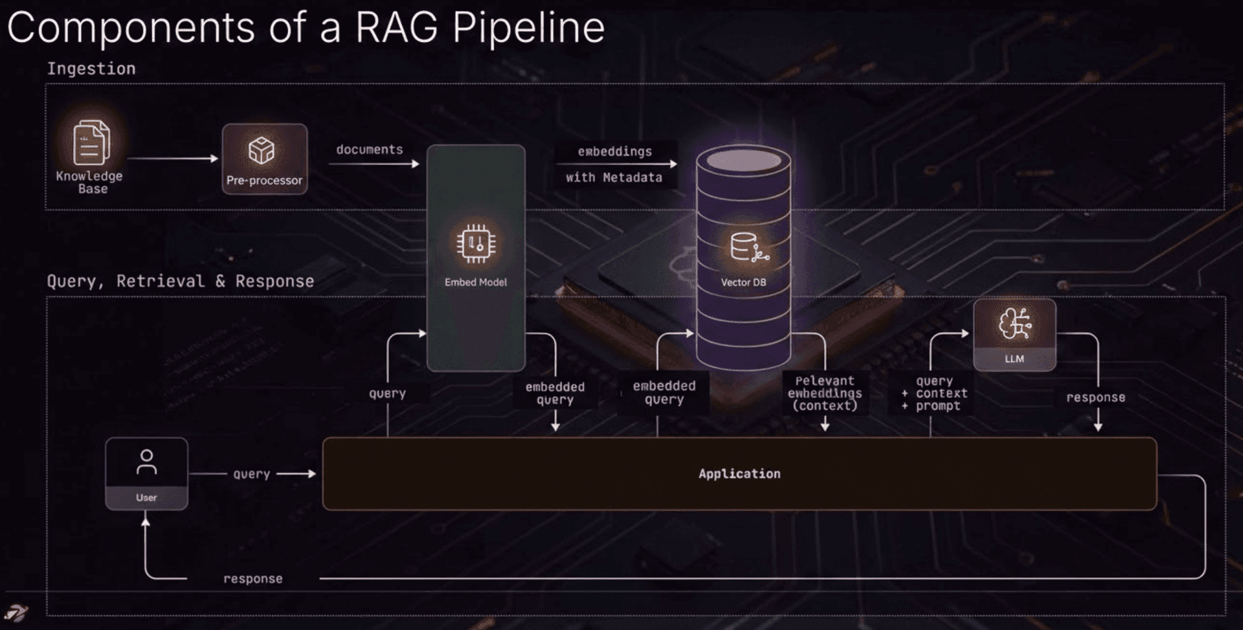Open the Embed Model chip icon
The height and width of the screenshot is (630, 1243).
(x=476, y=241)
